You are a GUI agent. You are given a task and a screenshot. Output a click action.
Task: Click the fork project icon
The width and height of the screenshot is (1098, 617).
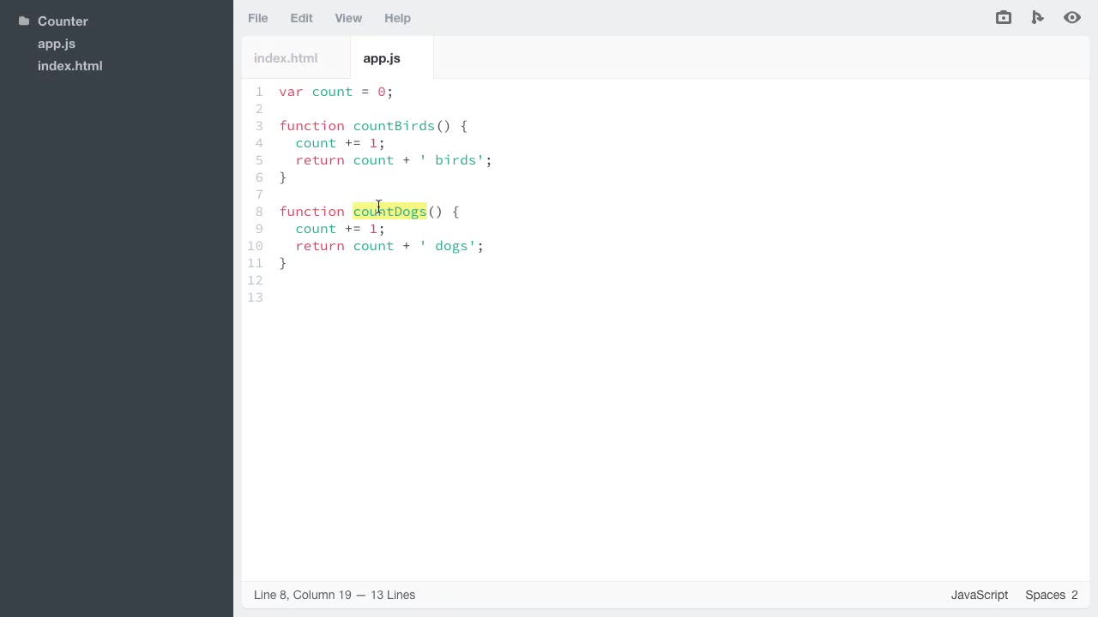(1038, 17)
